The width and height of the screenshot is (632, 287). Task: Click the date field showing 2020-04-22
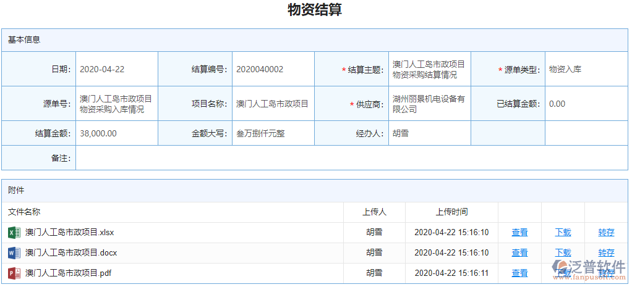click(116, 69)
